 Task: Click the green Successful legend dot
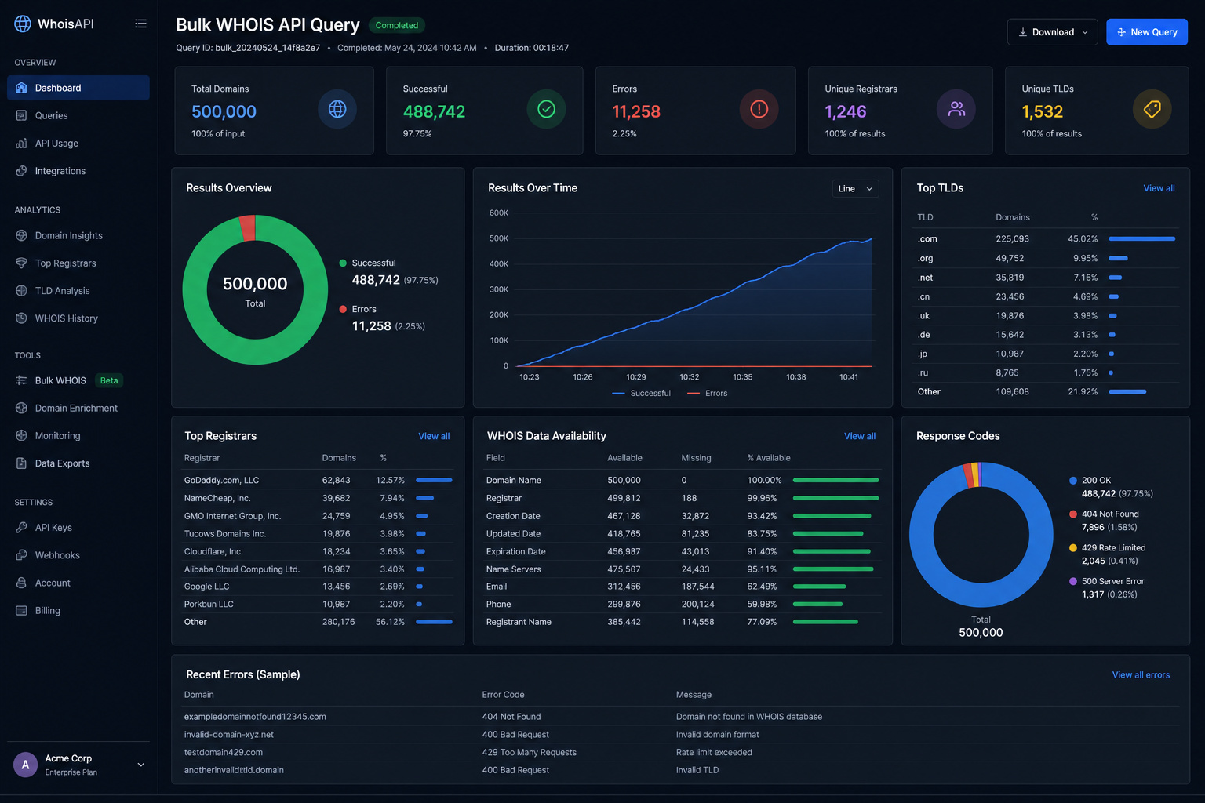tap(343, 263)
